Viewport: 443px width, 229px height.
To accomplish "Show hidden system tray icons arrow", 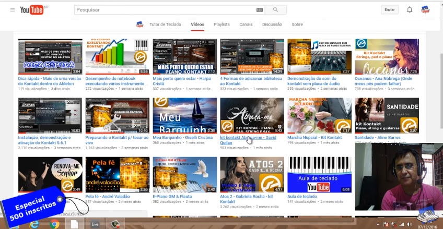I will tap(378, 224).
